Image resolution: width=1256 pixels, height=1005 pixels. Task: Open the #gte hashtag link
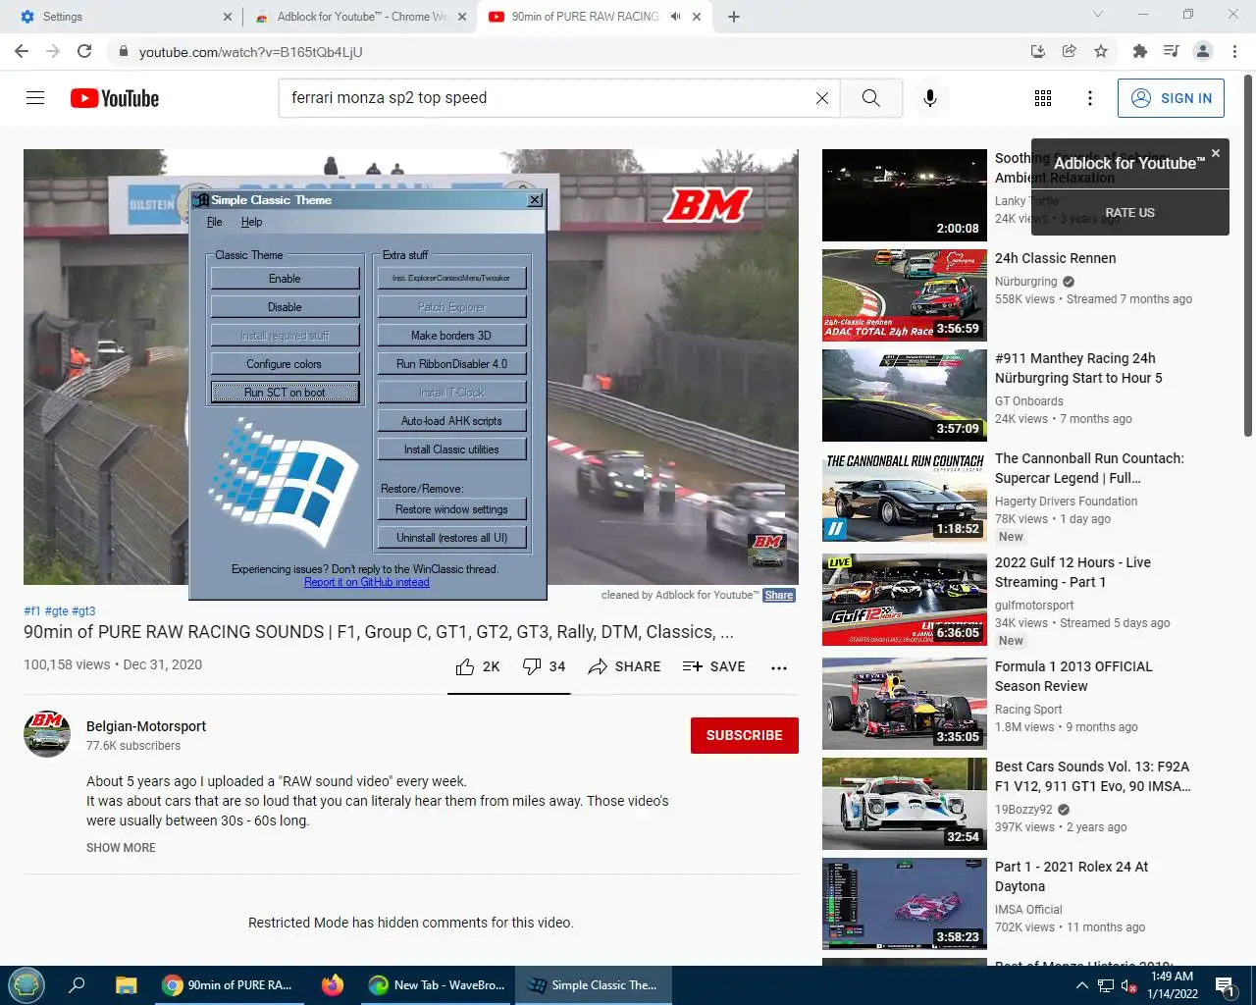tap(56, 611)
